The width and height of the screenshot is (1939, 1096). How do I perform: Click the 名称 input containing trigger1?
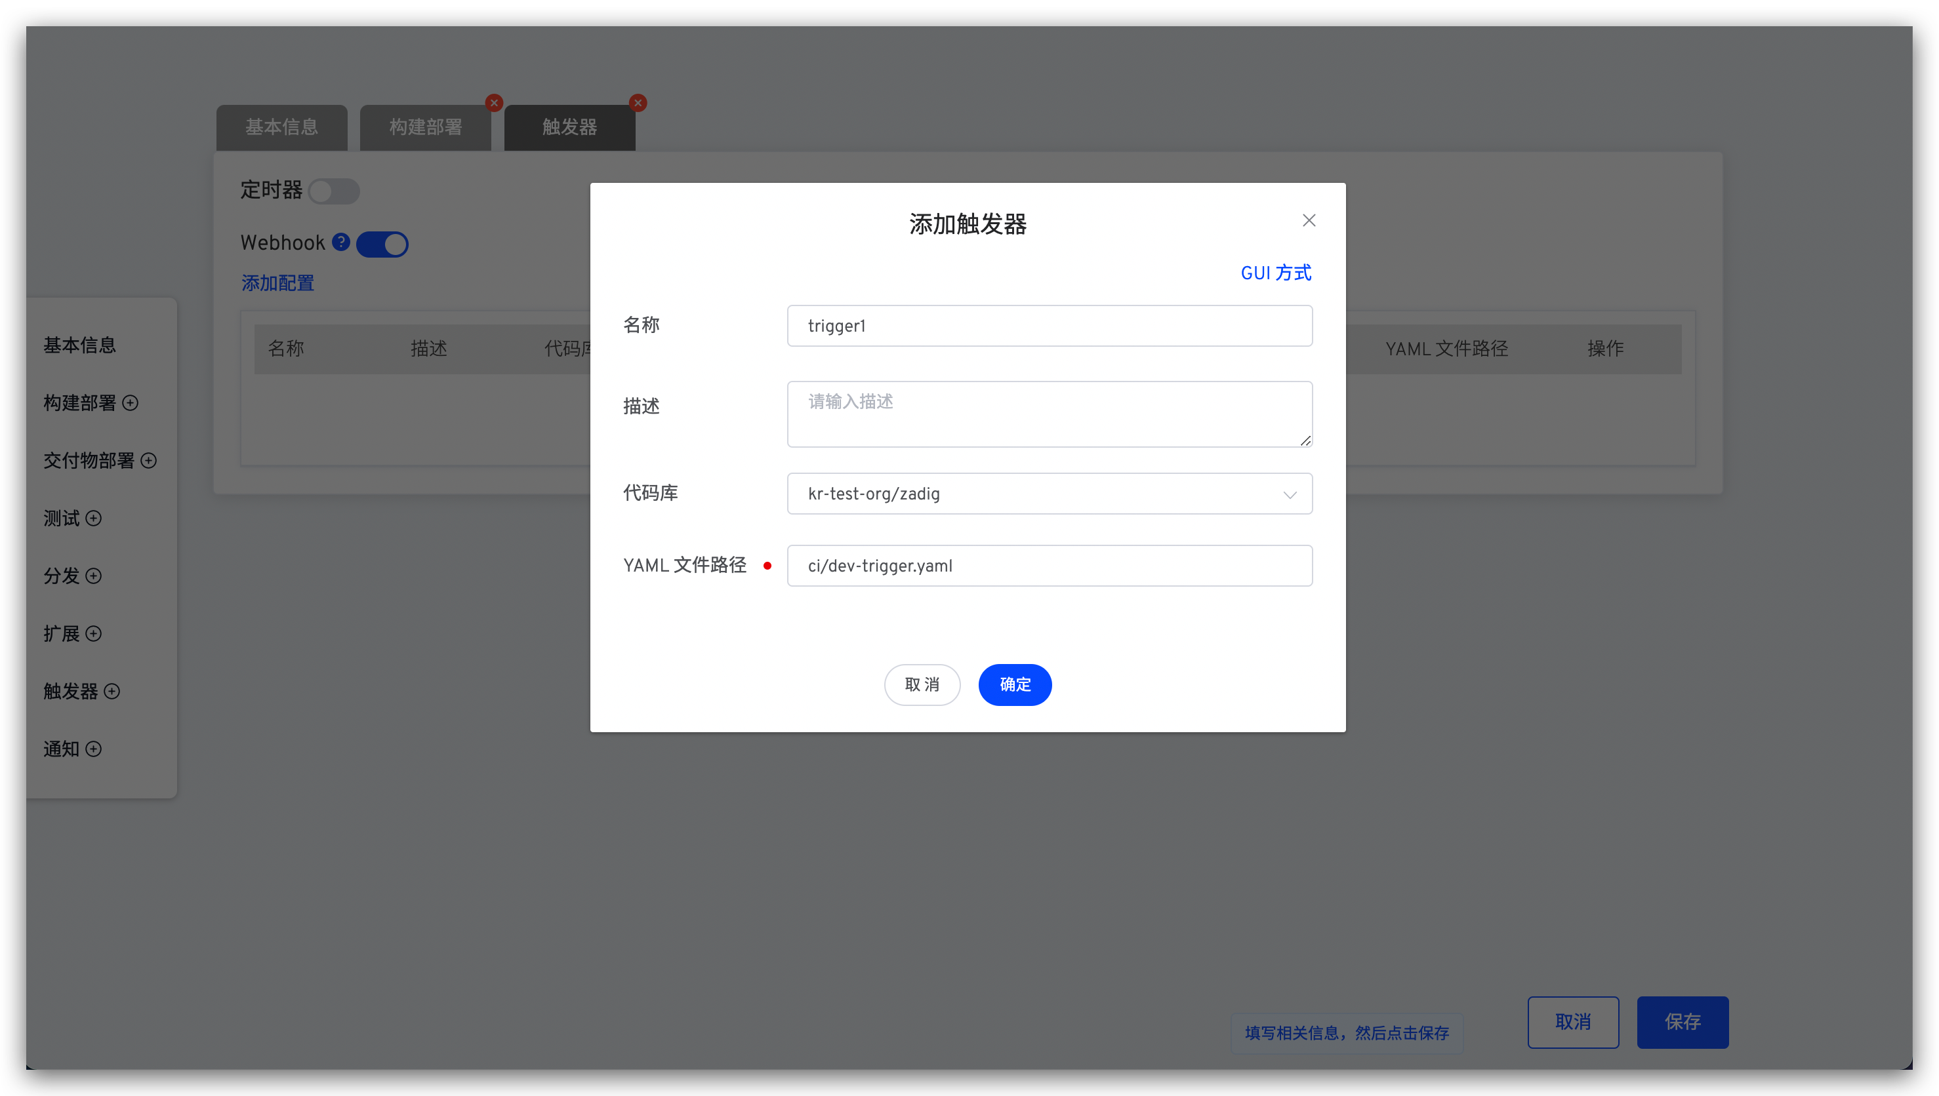click(x=1049, y=325)
